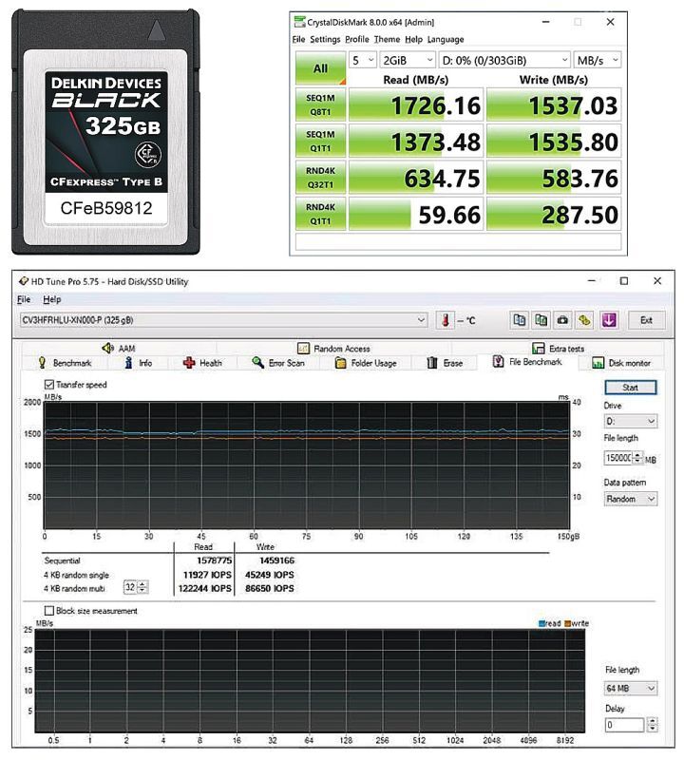Click copy screenshot to clipboard icon
684x760 pixels.
pyautogui.click(x=541, y=320)
